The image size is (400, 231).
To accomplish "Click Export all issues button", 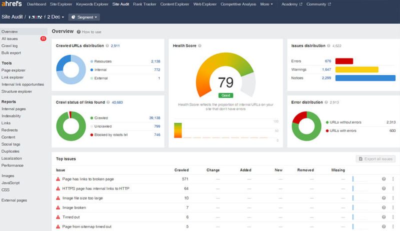I will point(375,159).
